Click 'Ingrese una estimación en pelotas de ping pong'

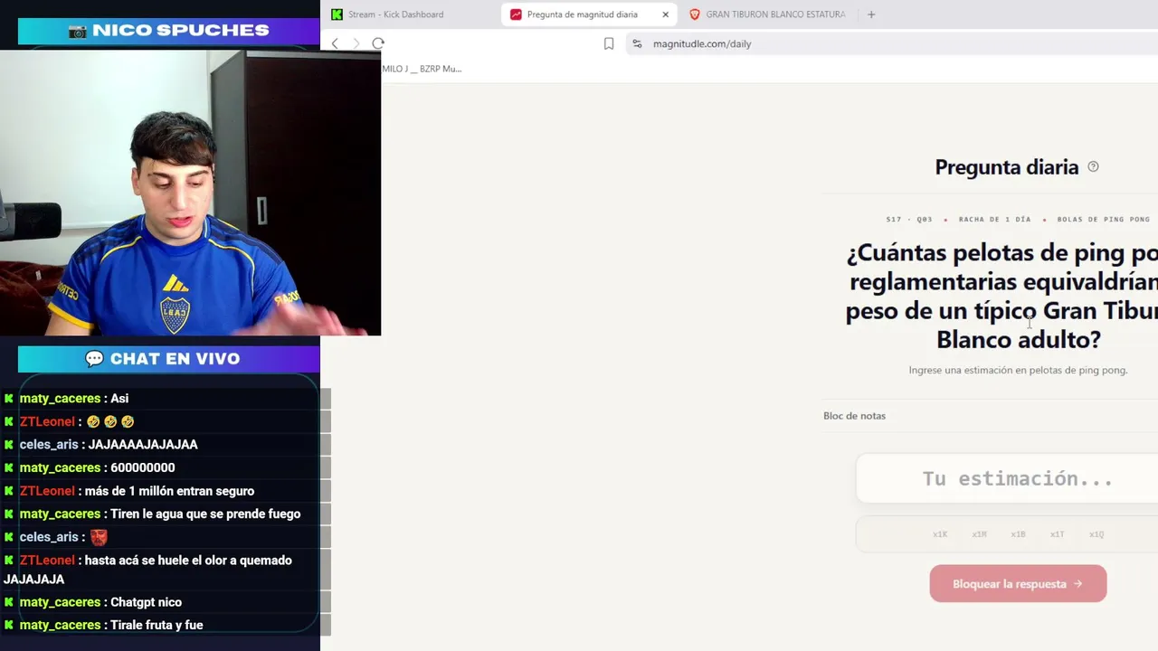[1018, 370]
